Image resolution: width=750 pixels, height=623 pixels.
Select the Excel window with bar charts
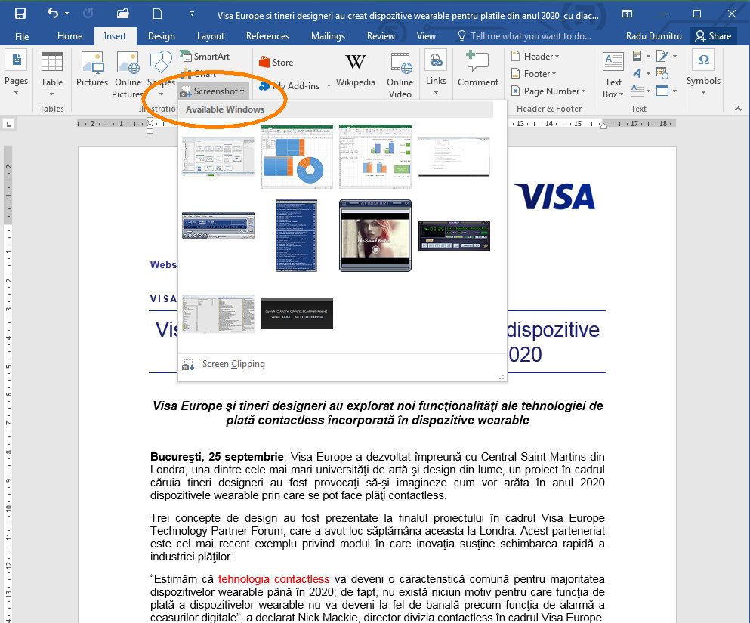375,157
